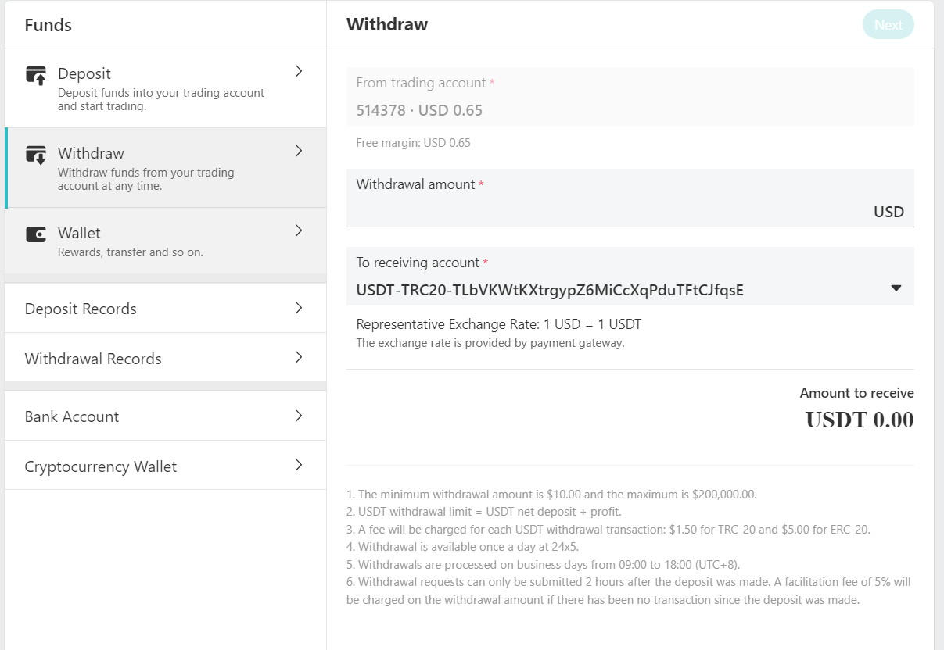Image resolution: width=944 pixels, height=650 pixels.
Task: Select the USDT-TRC20 receiving account field
Action: (x=630, y=276)
